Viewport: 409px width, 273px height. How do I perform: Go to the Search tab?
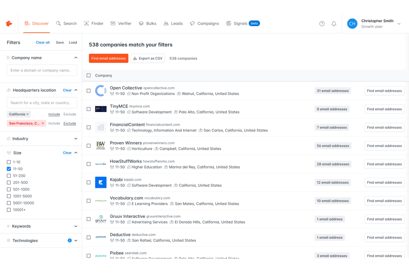[66, 24]
